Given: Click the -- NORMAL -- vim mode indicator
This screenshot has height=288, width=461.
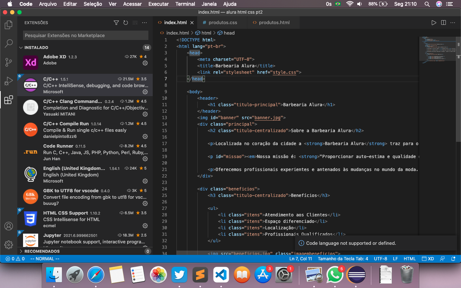Looking at the screenshot, I should point(45,258).
